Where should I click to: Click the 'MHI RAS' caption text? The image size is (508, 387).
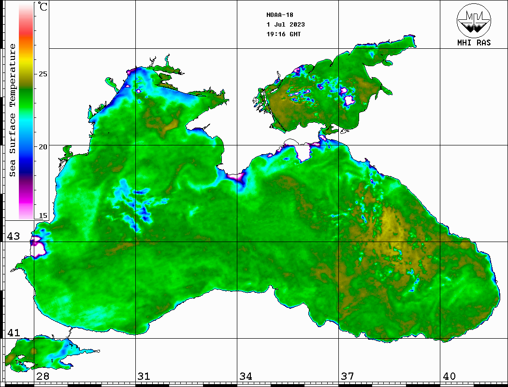coord(474,43)
